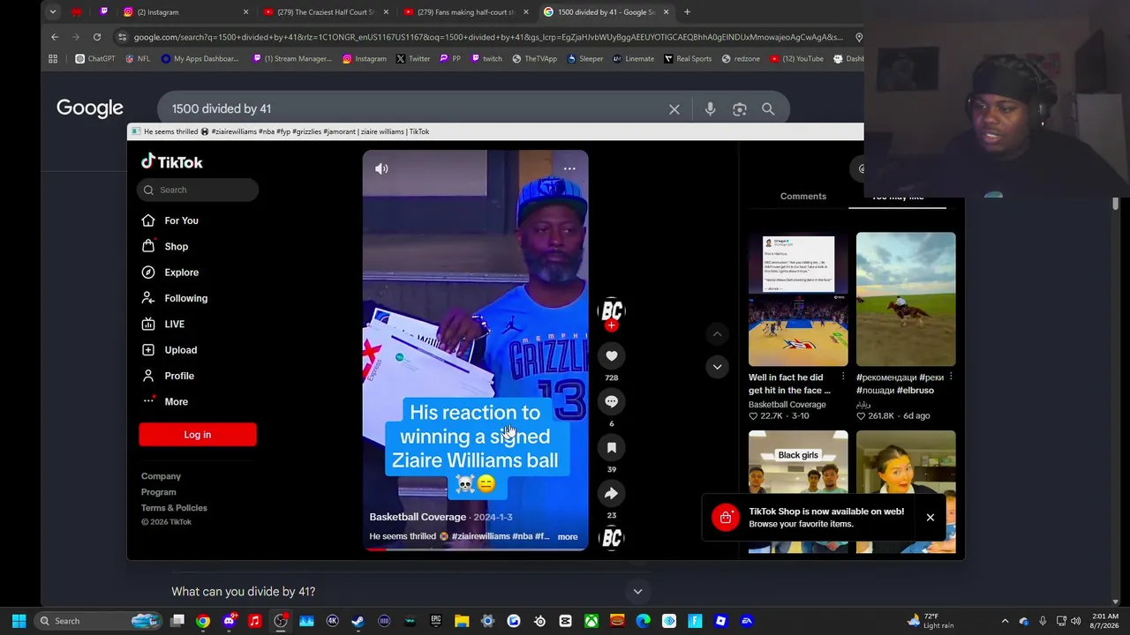The image size is (1130, 635).
Task: Go to the previous video with up arrow
Action: pyautogui.click(x=717, y=334)
